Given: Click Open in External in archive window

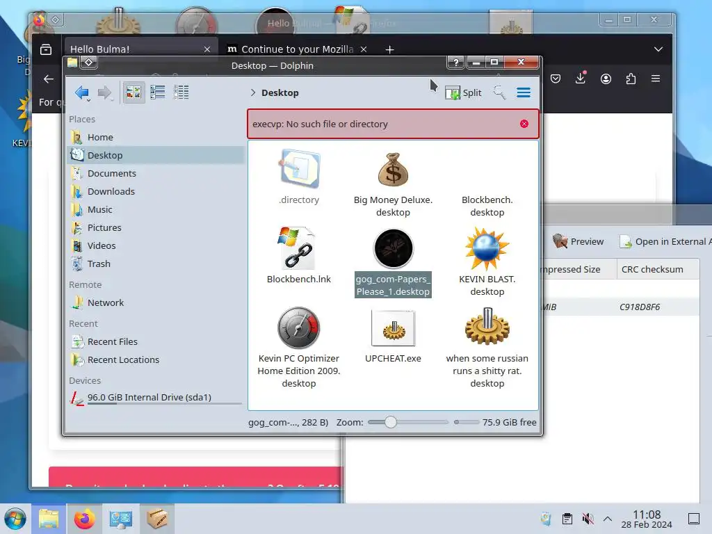Looking at the screenshot, I should (665, 241).
